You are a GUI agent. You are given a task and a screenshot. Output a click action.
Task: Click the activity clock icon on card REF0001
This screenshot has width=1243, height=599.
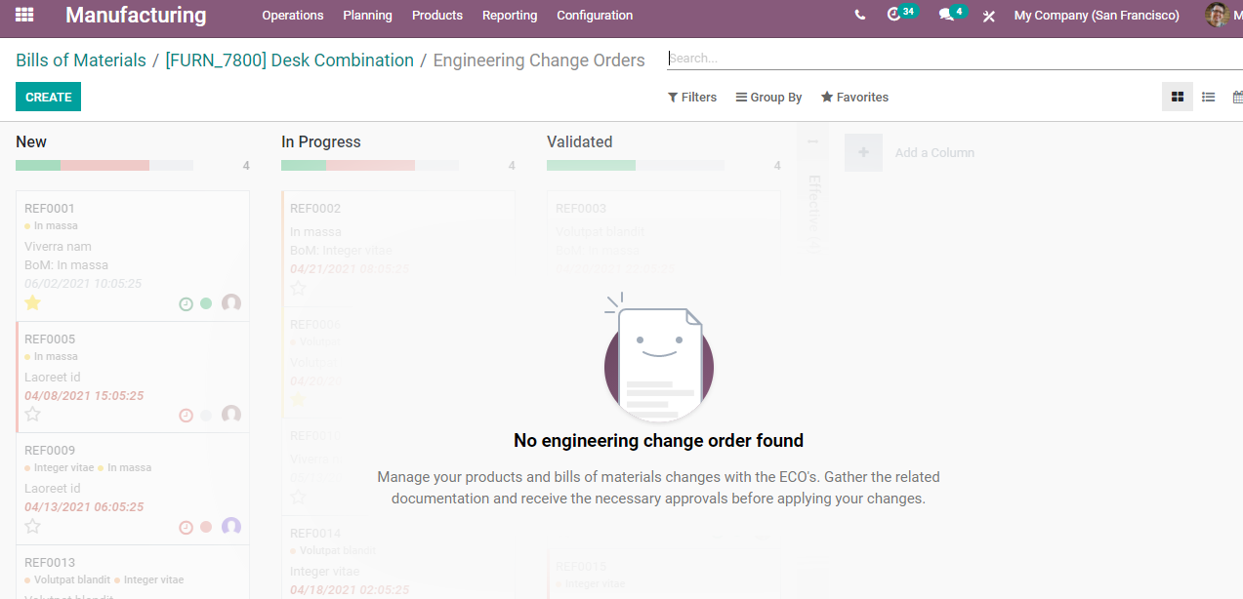(x=186, y=303)
